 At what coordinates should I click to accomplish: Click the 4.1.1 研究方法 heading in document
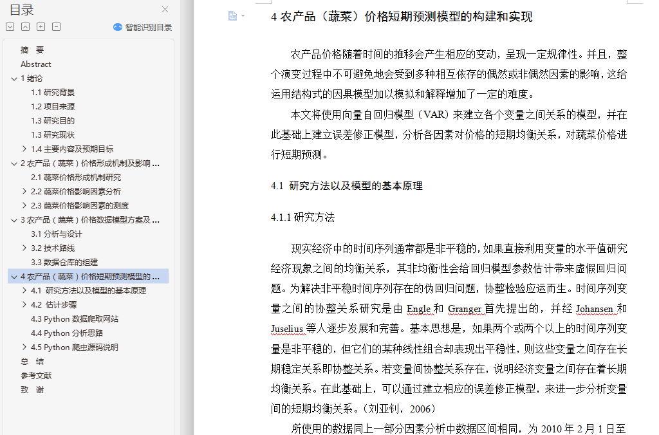[302, 217]
